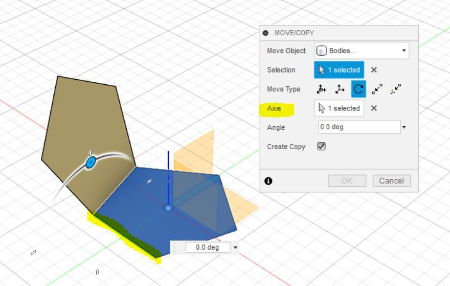Click the MOVE/COPY dialog title
The height and width of the screenshot is (286, 450).
[295, 33]
